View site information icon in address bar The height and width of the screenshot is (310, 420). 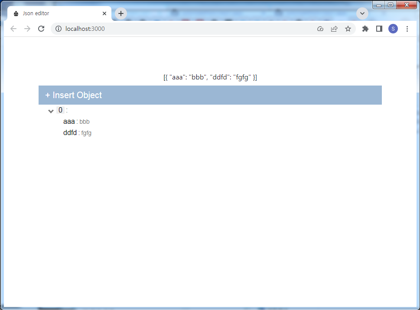coord(59,29)
